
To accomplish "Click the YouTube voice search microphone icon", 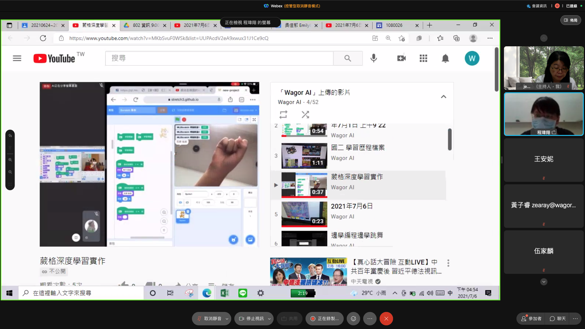I will coord(374,58).
